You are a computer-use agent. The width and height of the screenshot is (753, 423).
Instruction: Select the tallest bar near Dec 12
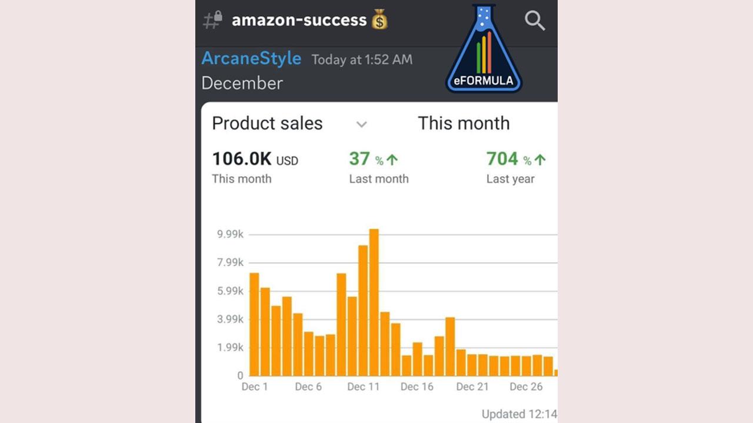(x=374, y=302)
